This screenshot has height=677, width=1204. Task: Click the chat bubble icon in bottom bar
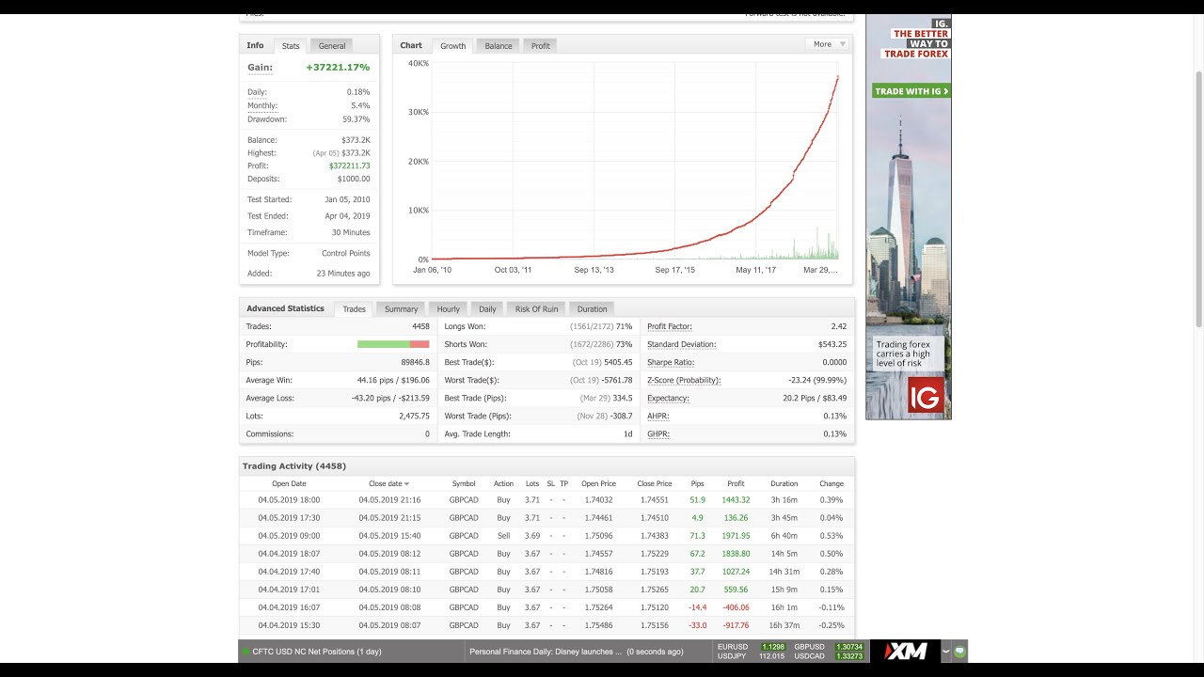coord(959,651)
